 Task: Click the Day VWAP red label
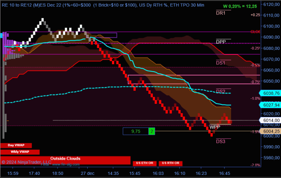tap(16, 145)
